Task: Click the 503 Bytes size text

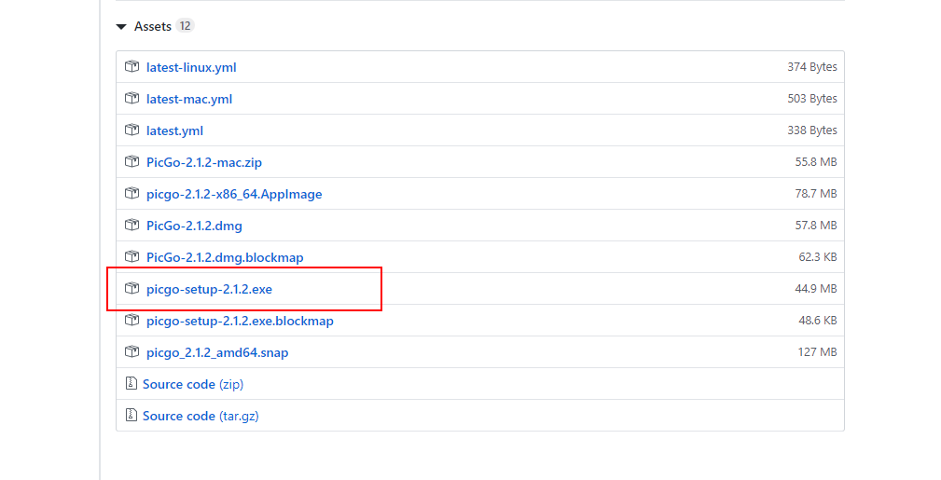Action: point(812,99)
